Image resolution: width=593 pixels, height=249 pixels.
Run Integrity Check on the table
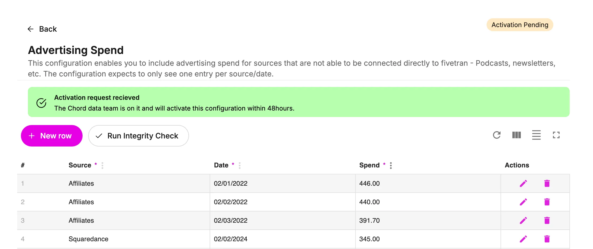pyautogui.click(x=139, y=136)
